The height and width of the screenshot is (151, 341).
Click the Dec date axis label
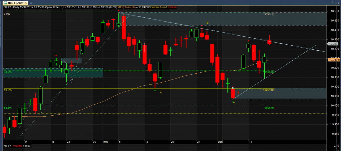(220, 142)
